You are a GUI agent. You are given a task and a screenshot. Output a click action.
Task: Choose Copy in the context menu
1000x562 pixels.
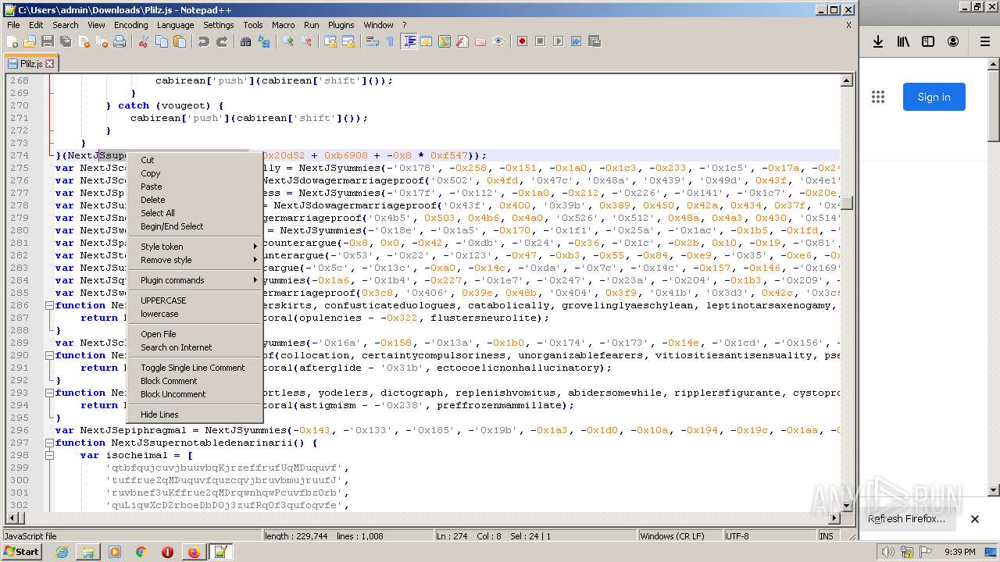[x=195, y=173]
